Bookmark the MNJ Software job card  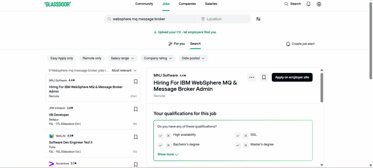tap(136, 82)
